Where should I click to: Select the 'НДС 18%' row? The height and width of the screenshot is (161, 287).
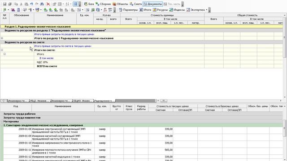click(x=142, y=62)
